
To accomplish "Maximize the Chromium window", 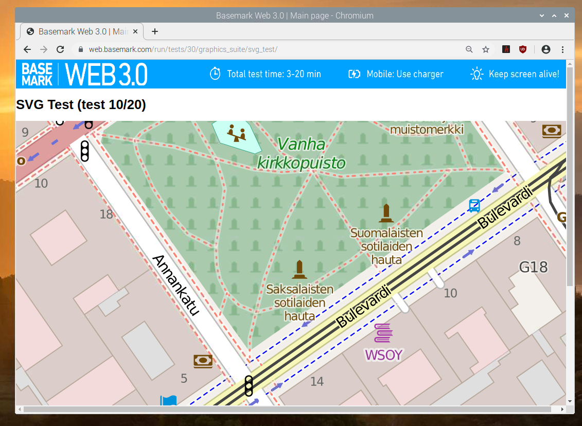I will click(x=554, y=15).
